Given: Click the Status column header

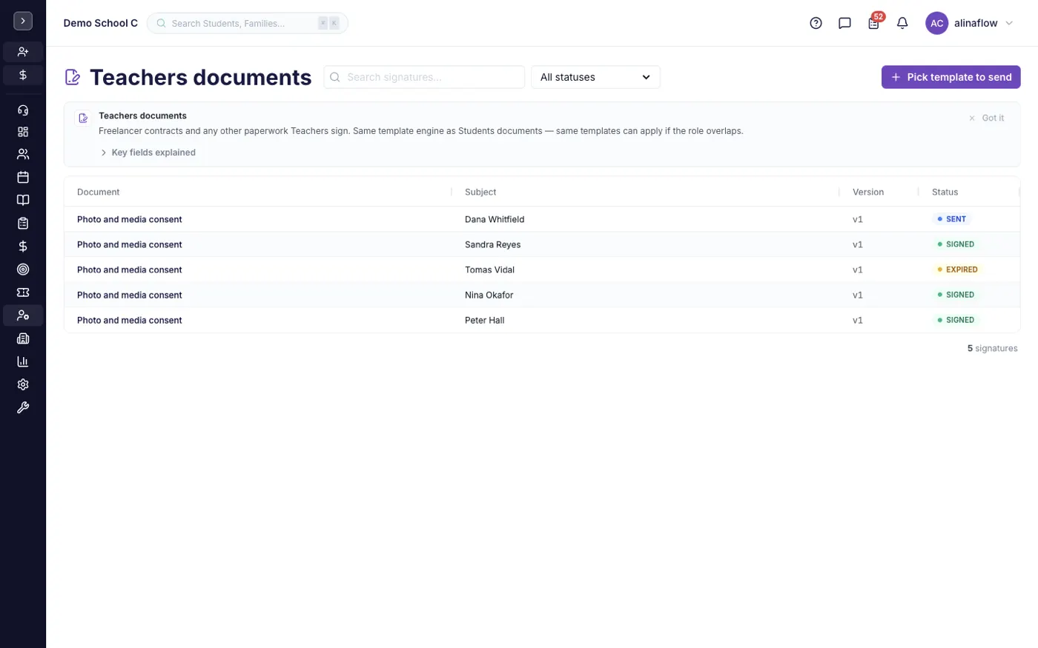Looking at the screenshot, I should pos(945,192).
